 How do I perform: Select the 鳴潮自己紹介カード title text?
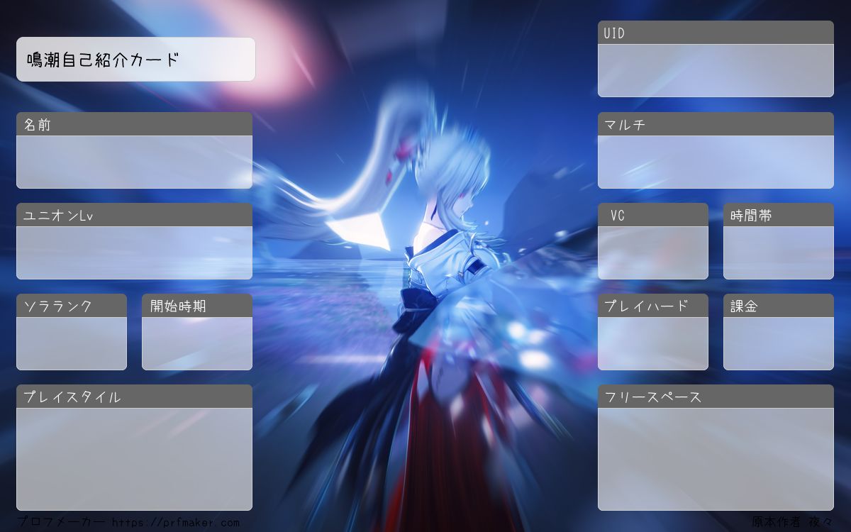(x=103, y=60)
